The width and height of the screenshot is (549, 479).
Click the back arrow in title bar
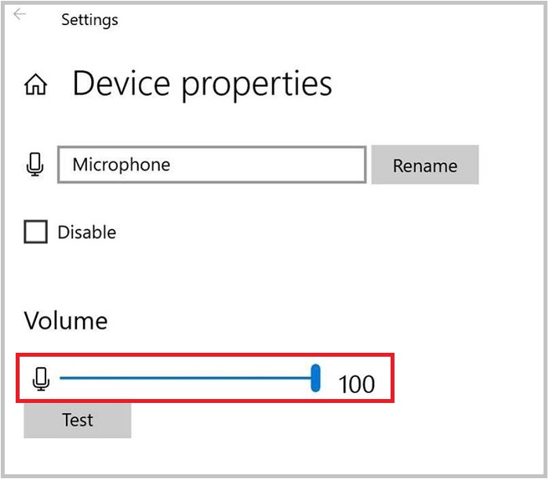click(x=20, y=15)
